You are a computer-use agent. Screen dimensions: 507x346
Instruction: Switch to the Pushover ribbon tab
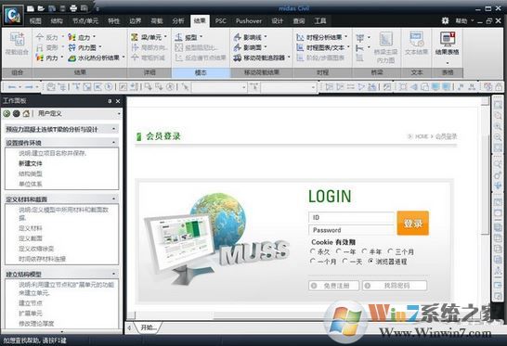point(249,21)
